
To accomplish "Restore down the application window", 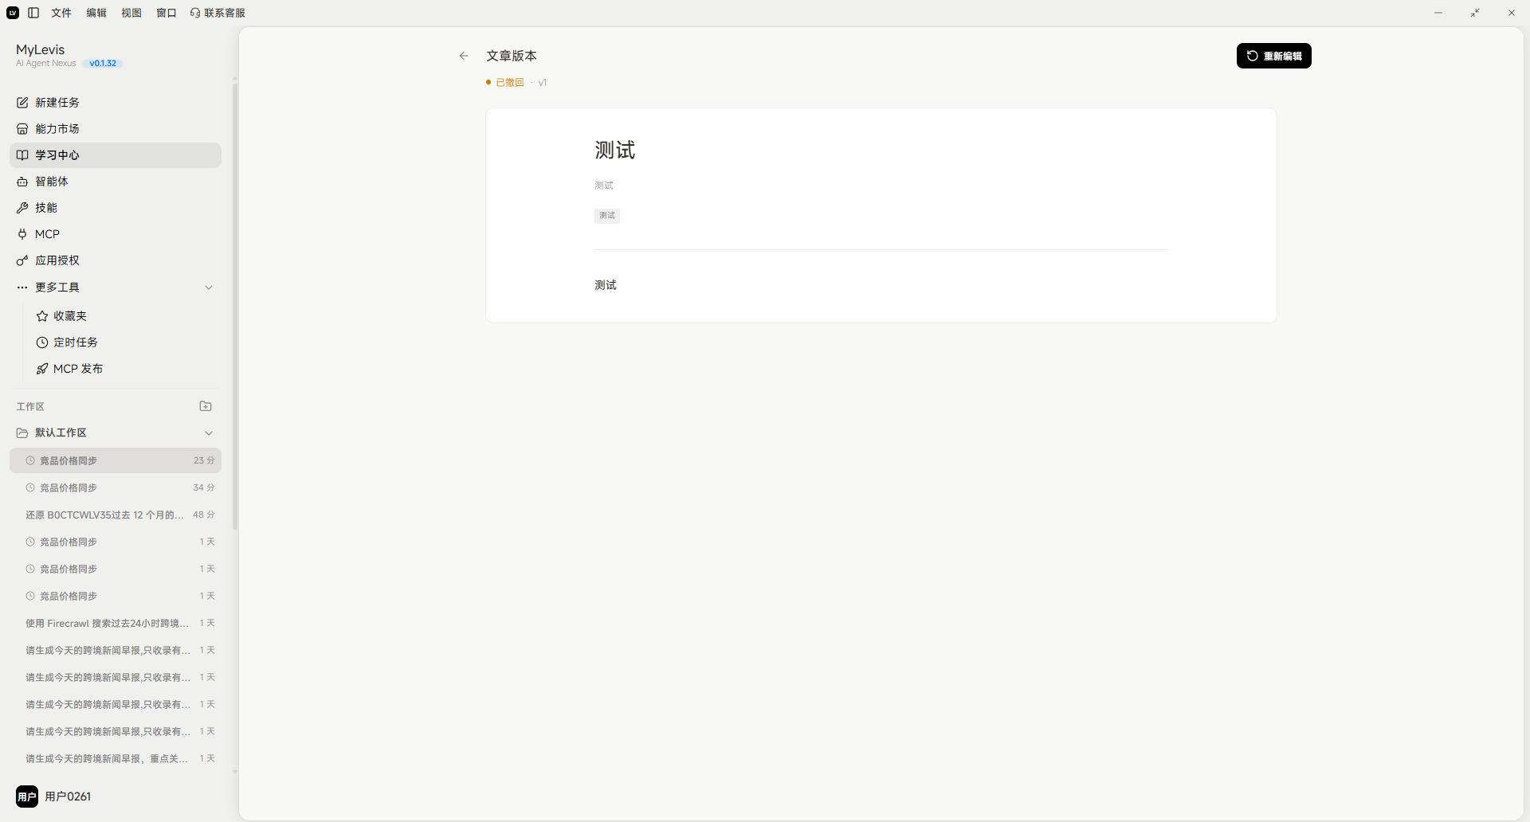I will 1475,13.
